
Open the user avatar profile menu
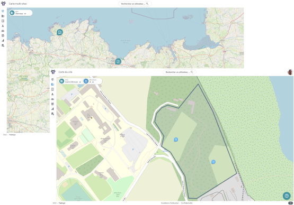tap(290, 72)
